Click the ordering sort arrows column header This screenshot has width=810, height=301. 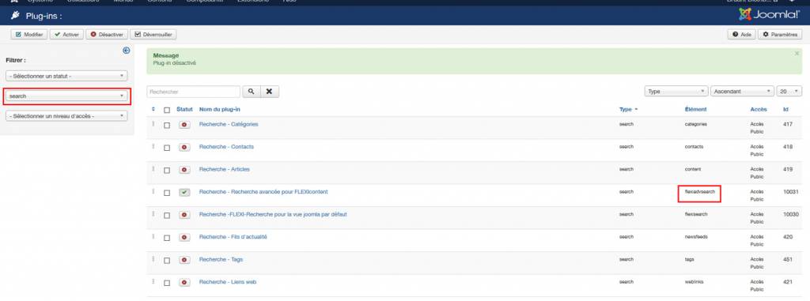click(153, 110)
